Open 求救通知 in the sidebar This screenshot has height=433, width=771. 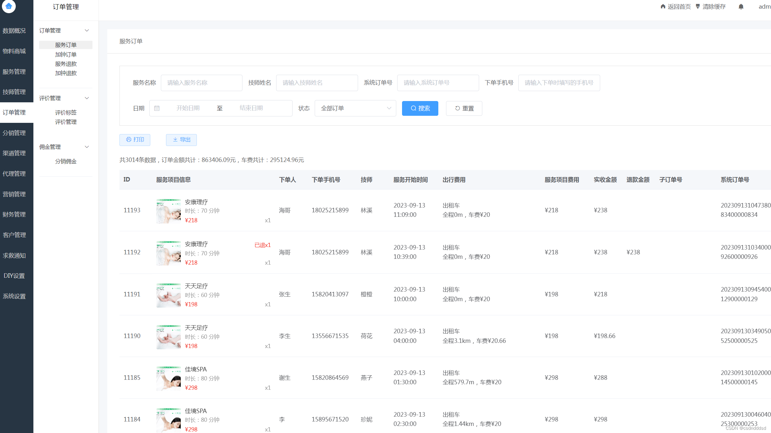coord(14,256)
